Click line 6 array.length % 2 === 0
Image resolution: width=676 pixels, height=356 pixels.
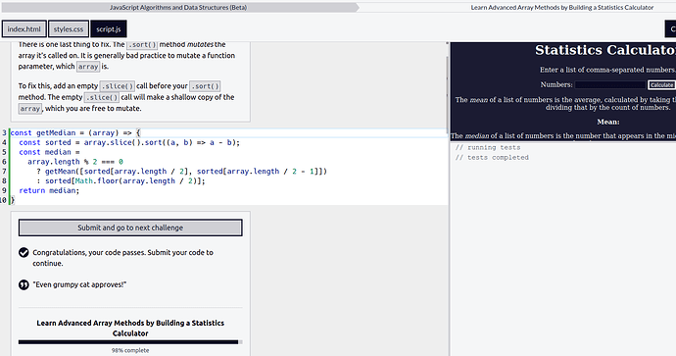tap(75, 162)
